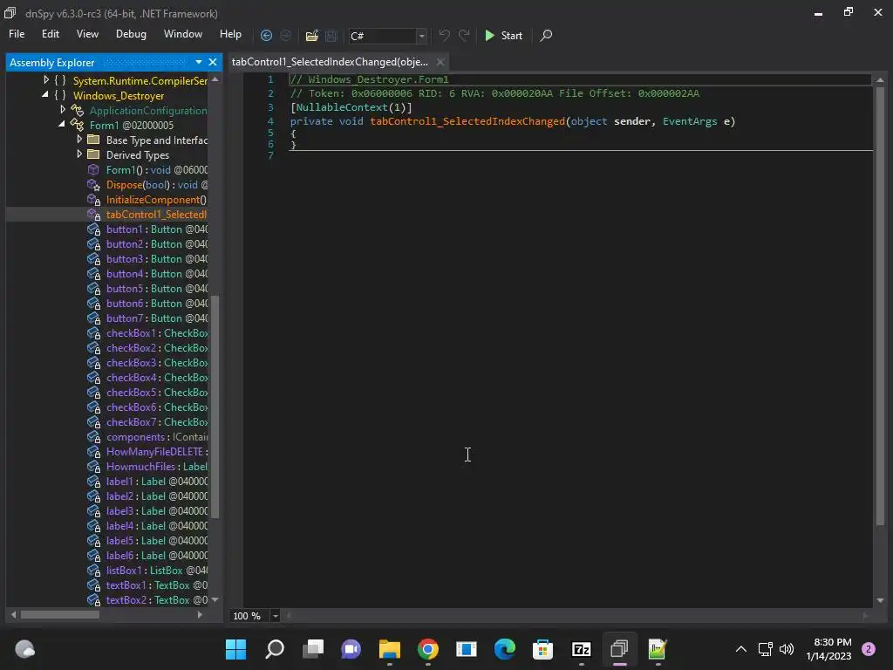This screenshot has width=893, height=670.
Task: Click NullableContext attribute in code
Action: pyautogui.click(x=341, y=107)
